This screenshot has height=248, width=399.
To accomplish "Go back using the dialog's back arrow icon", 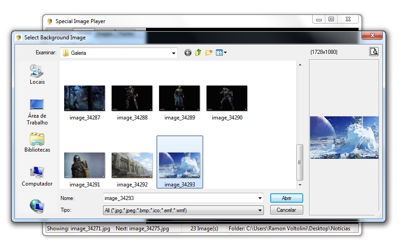I will (188, 53).
